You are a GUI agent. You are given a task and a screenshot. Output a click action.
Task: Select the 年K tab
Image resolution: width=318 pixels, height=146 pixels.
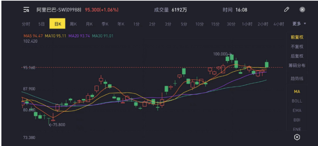point(121,24)
